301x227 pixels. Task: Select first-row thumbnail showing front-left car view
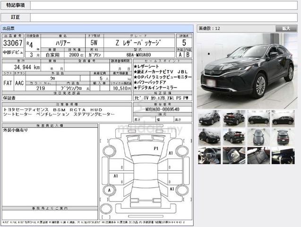(209, 119)
